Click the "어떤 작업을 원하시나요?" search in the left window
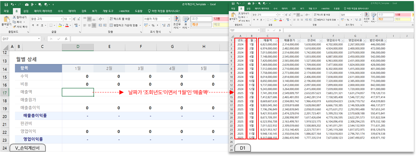This screenshot has height=157, width=417. [x=164, y=11]
